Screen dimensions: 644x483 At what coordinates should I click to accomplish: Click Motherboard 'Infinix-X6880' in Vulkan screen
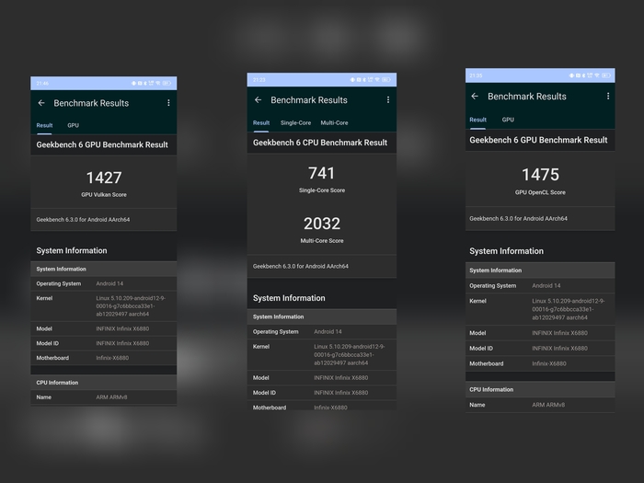[112, 358]
